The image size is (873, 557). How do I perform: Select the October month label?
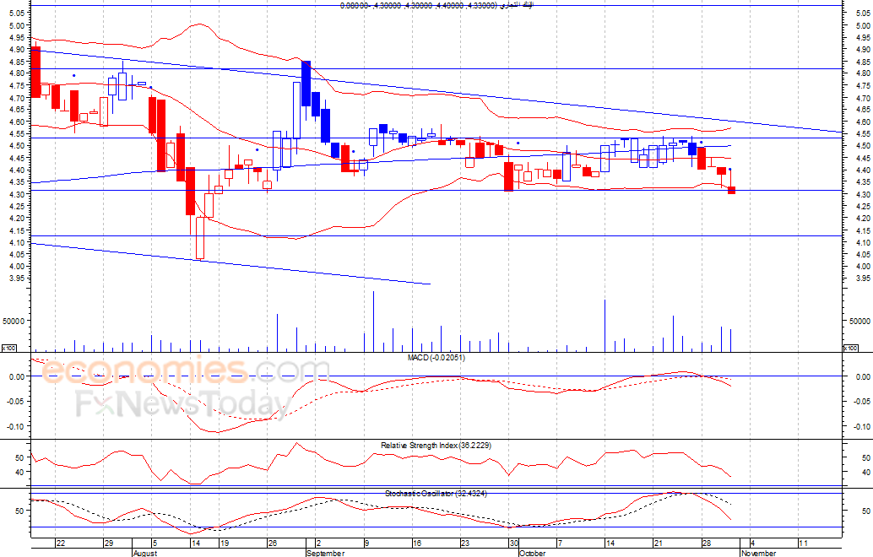[x=532, y=553]
